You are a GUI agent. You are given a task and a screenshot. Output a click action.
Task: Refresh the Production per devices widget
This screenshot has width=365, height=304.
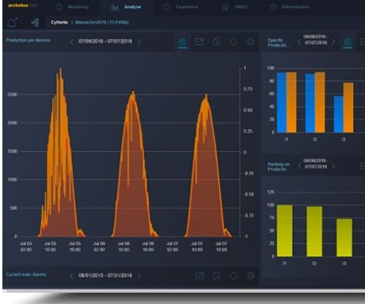click(x=234, y=42)
